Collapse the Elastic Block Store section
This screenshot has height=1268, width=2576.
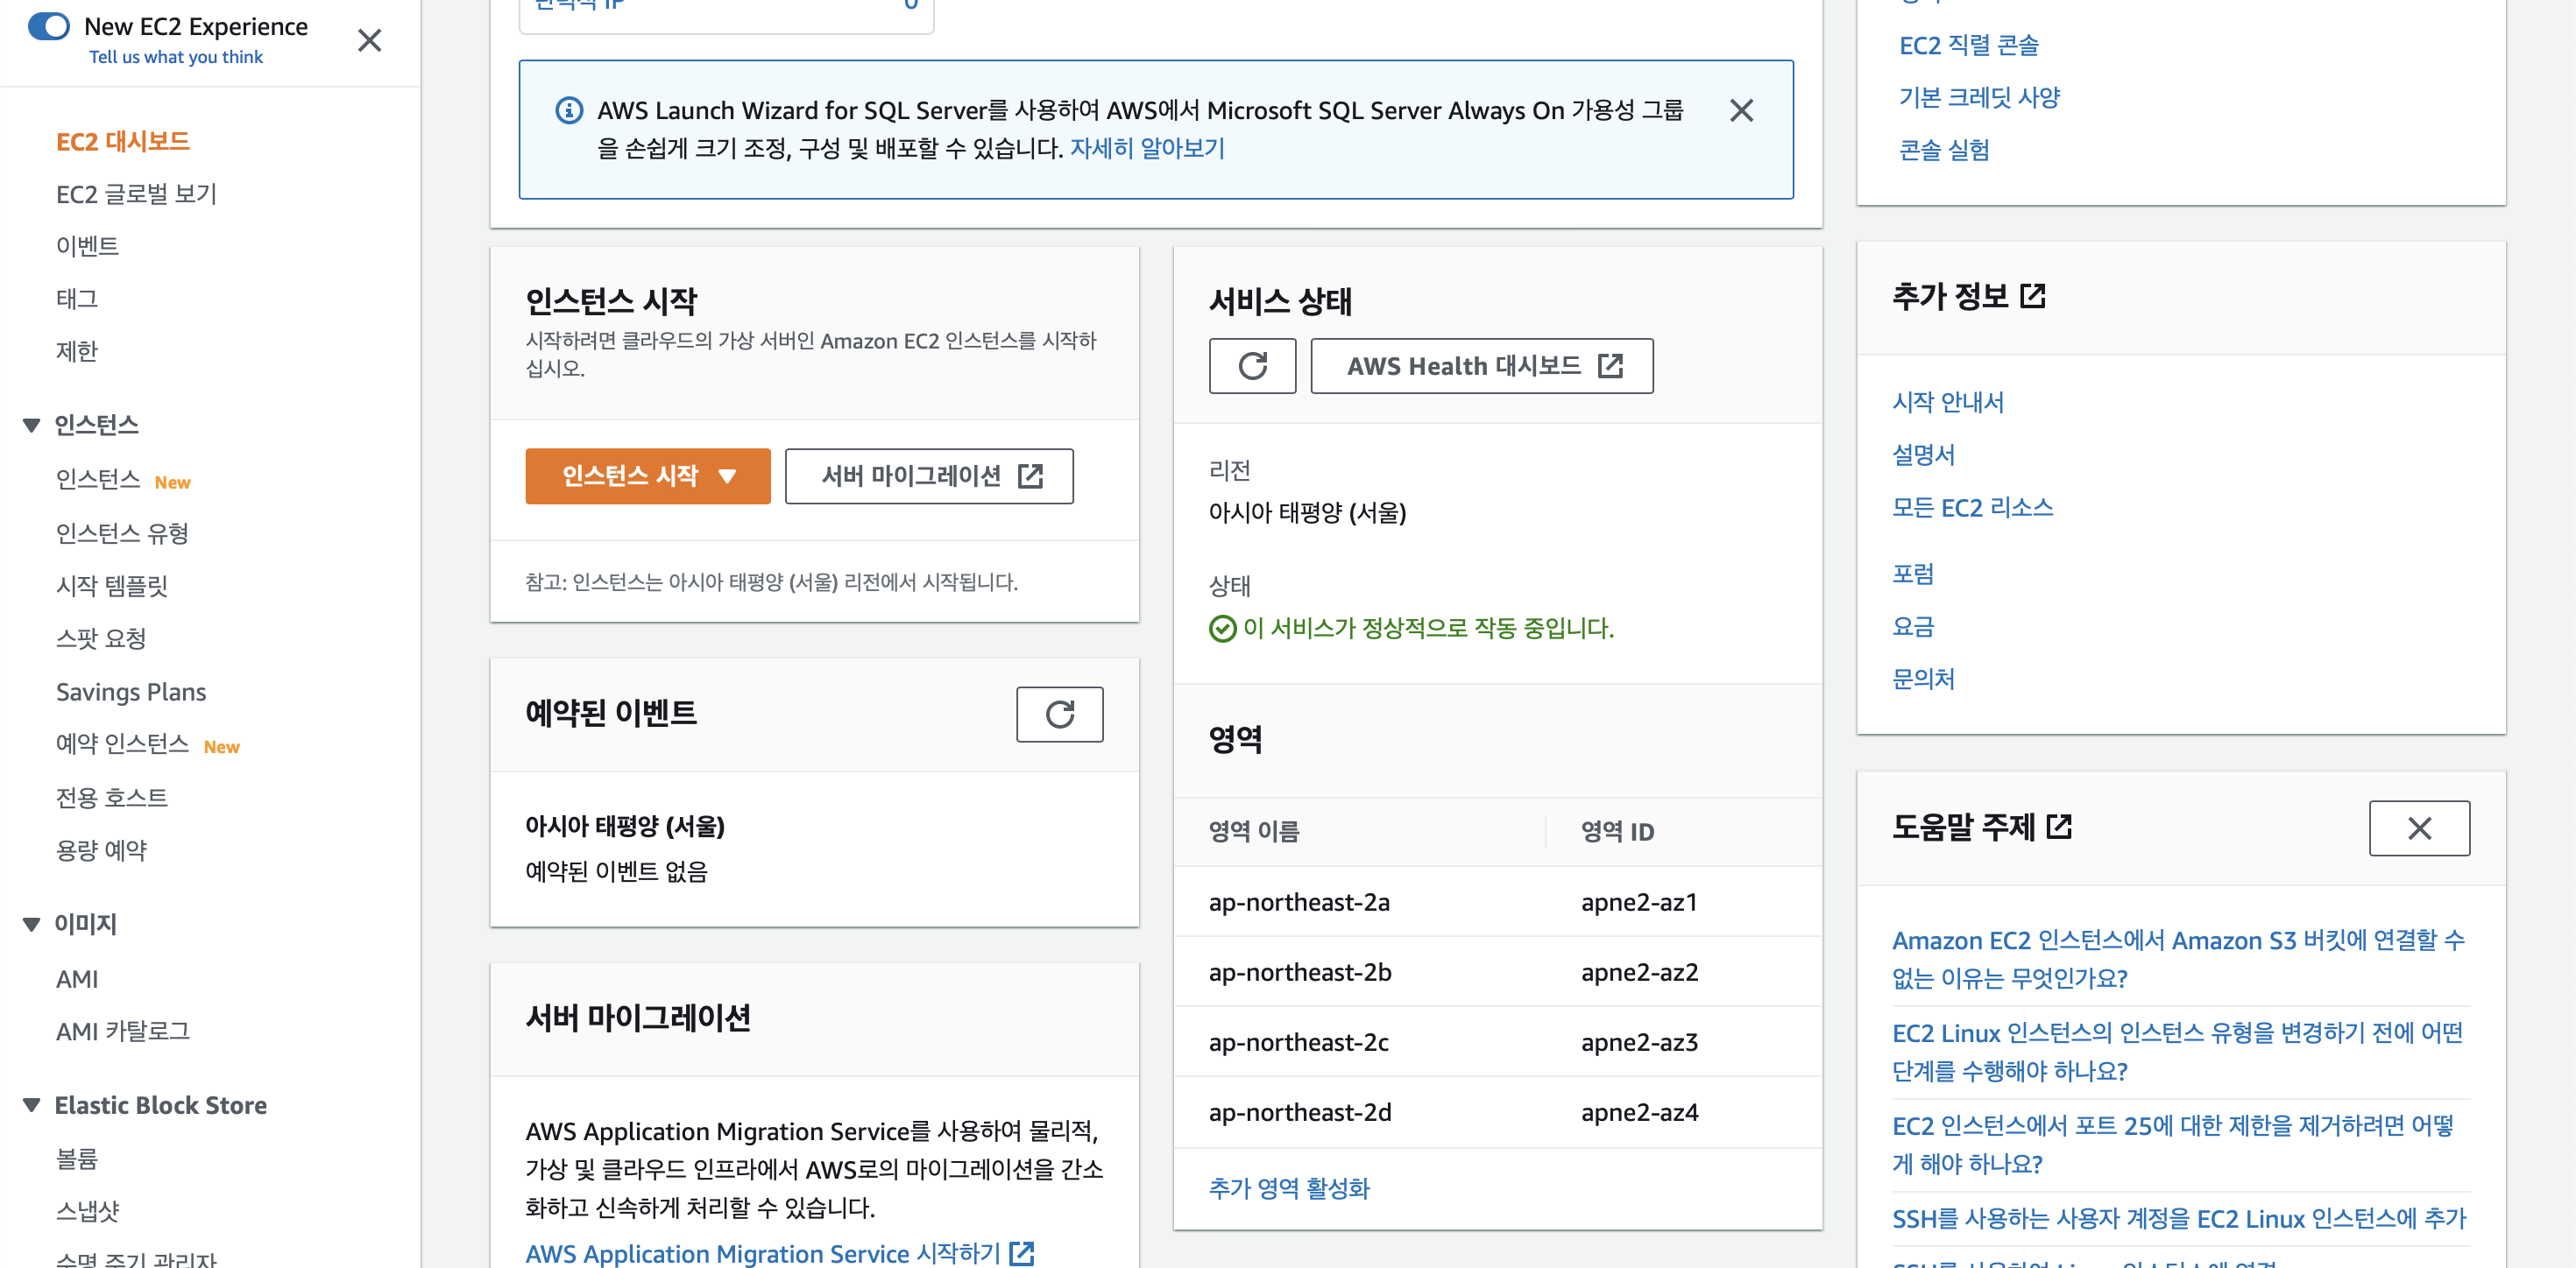click(31, 1105)
